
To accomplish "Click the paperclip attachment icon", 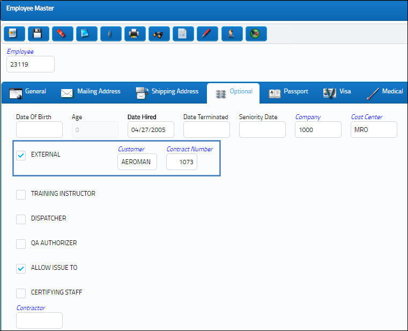I will [111, 34].
